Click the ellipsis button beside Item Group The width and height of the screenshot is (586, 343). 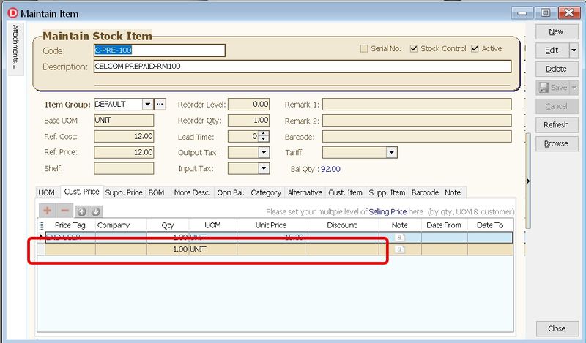160,105
